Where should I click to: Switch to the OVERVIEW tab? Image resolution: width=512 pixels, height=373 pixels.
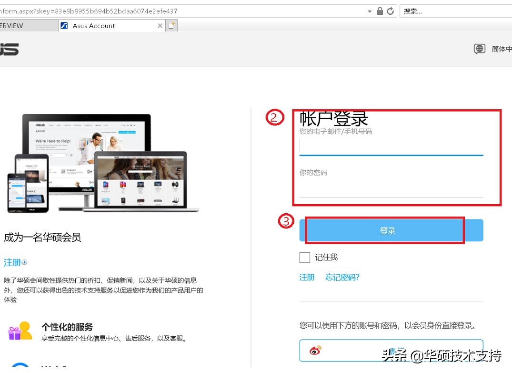(14, 25)
